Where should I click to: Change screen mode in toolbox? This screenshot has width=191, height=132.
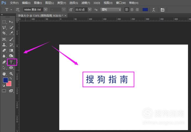(11, 91)
